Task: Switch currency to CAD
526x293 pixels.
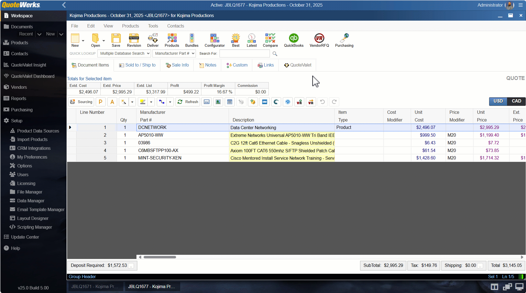Action: 516,101
